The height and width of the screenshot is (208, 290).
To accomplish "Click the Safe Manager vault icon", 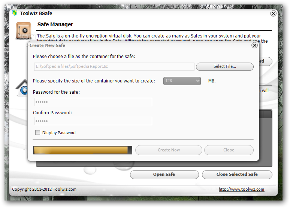I will [24, 30].
